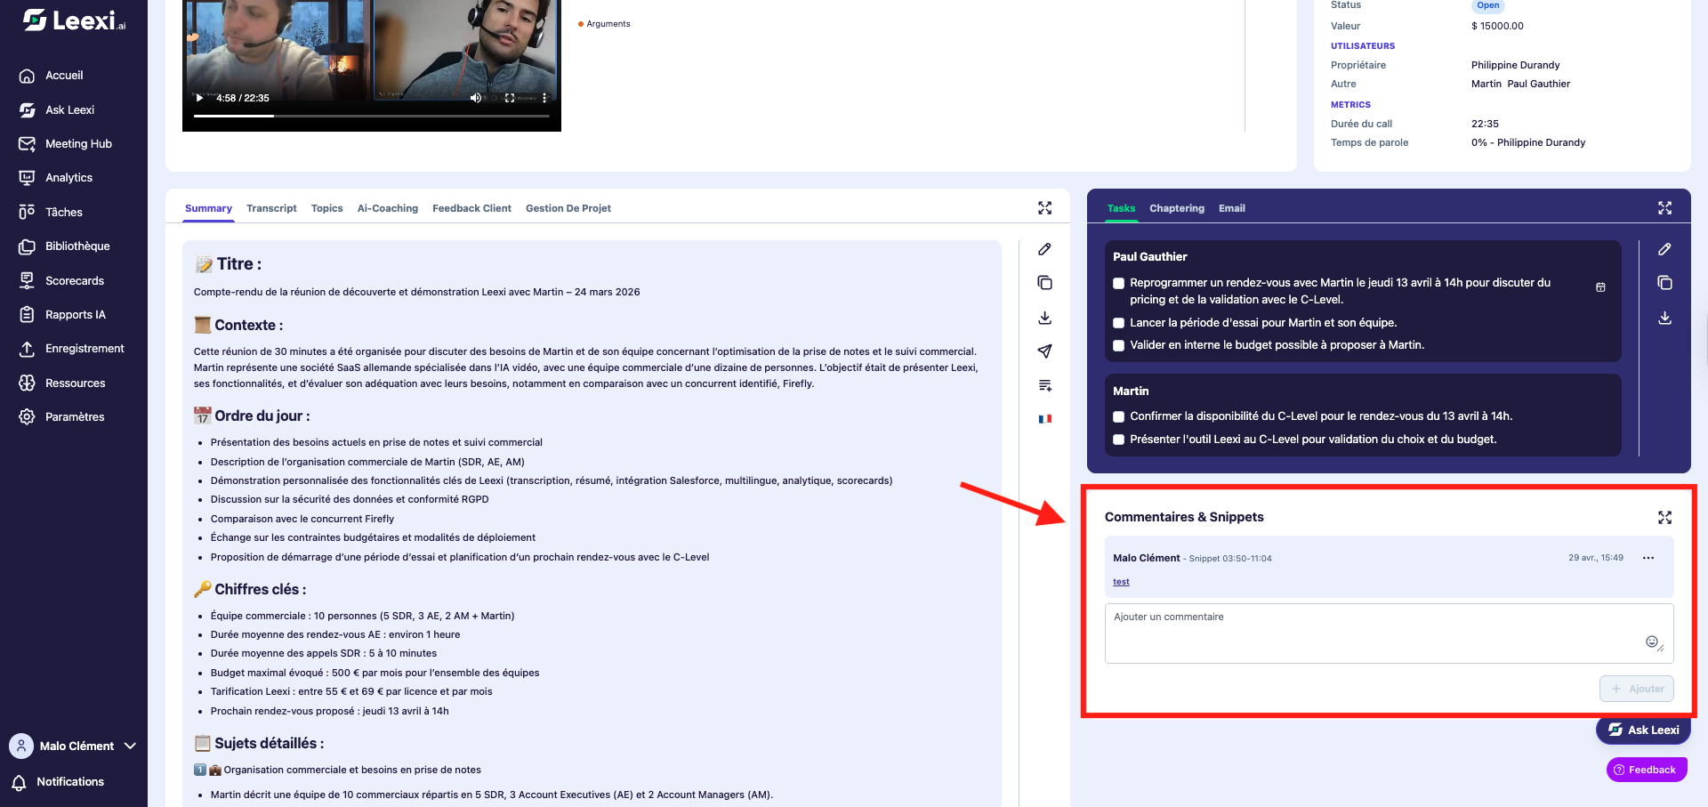Open the Analytics section
Viewport: 1708px width, 807px height.
point(68,178)
